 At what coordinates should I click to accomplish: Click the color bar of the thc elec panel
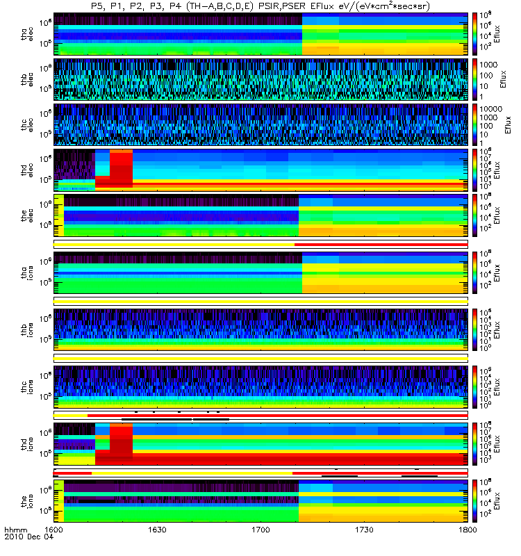pyautogui.click(x=474, y=125)
